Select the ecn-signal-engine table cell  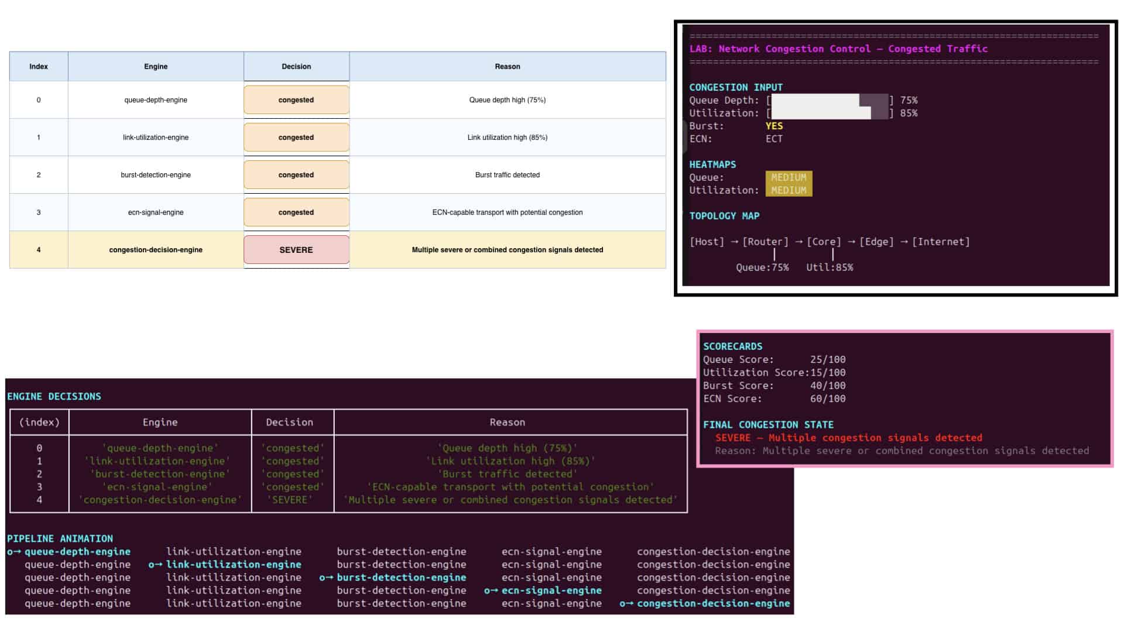pyautogui.click(x=156, y=212)
